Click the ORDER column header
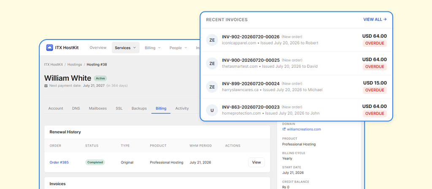 tap(55, 146)
